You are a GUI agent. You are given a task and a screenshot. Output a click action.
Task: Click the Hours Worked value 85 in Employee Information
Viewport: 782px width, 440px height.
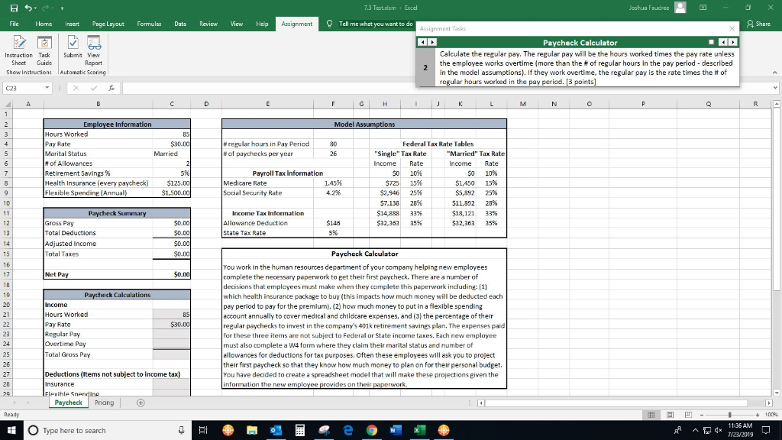tap(172, 134)
